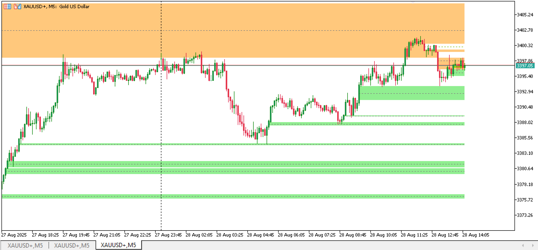Image resolution: width=538 pixels, height=250 pixels.
Task: Click the '27 Aug 23:45' time label
Action: pos(169,235)
